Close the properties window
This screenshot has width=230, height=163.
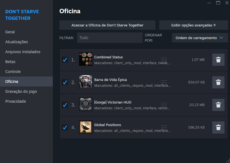[x=227, y=3]
